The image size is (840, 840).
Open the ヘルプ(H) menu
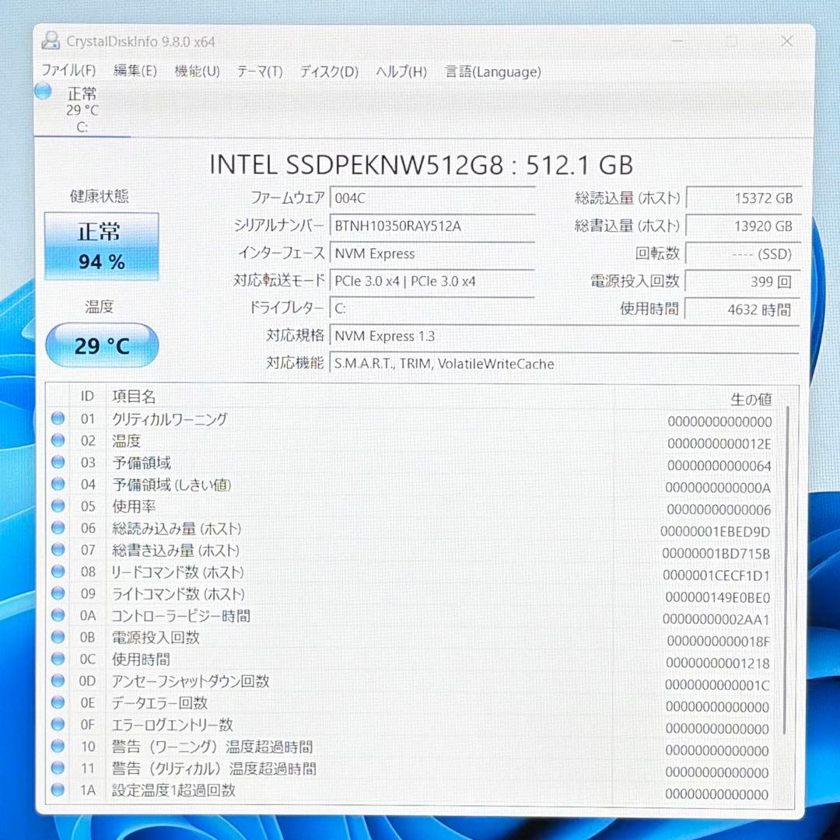click(401, 72)
